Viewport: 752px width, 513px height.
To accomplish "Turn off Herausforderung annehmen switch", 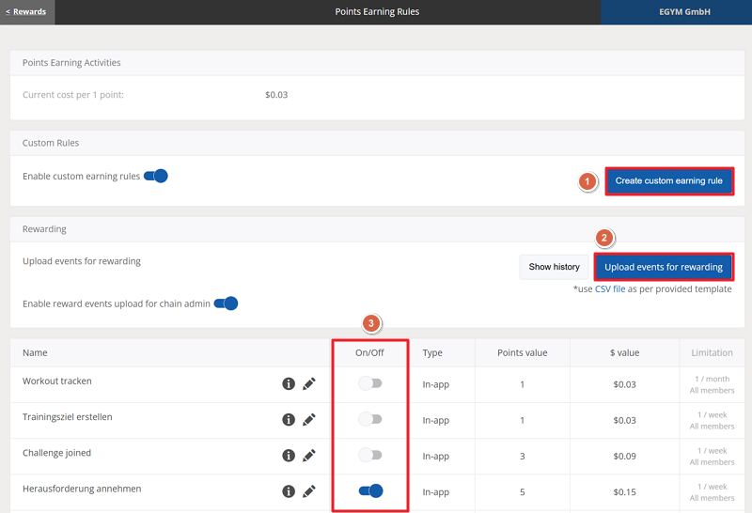I will tap(370, 490).
